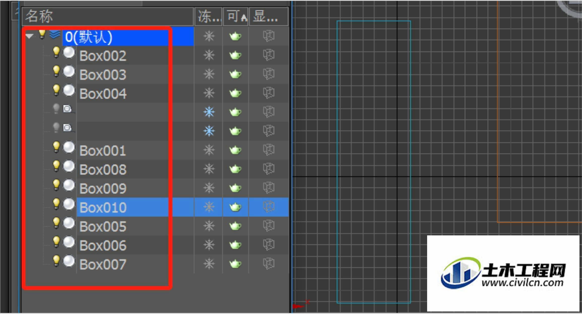582x314 pixels.
Task: Select Box004 in the list
Action: pyautogui.click(x=103, y=94)
